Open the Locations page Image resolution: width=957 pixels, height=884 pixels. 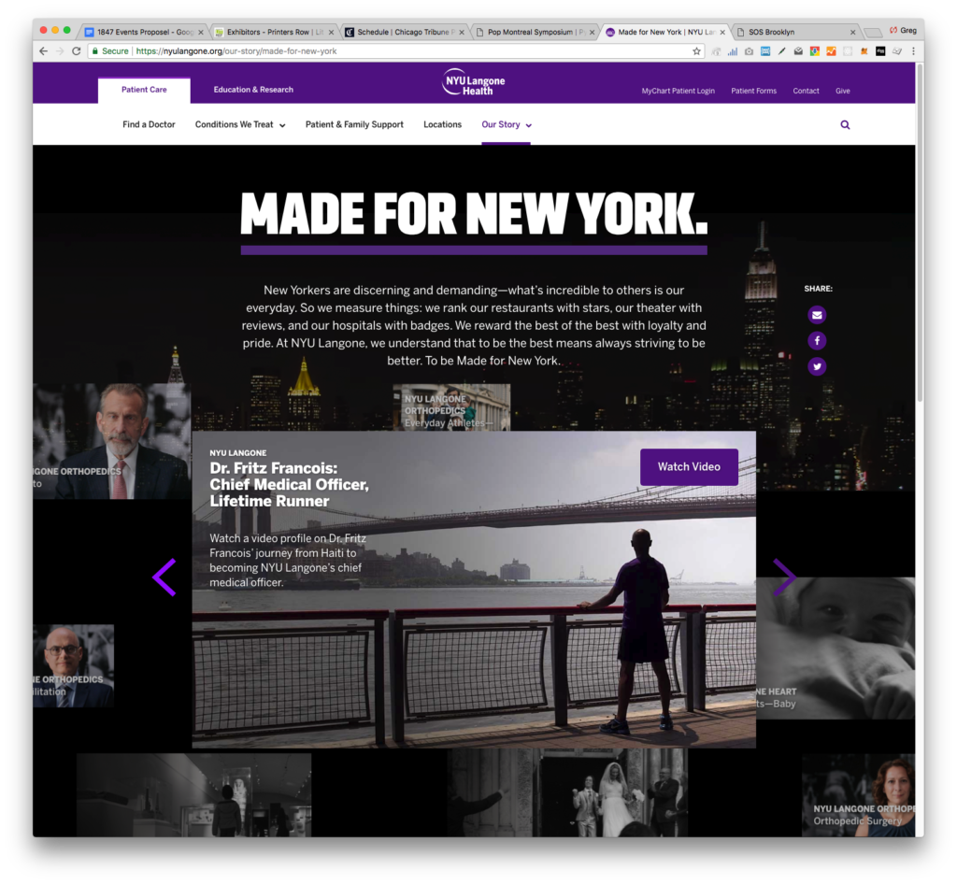point(442,124)
